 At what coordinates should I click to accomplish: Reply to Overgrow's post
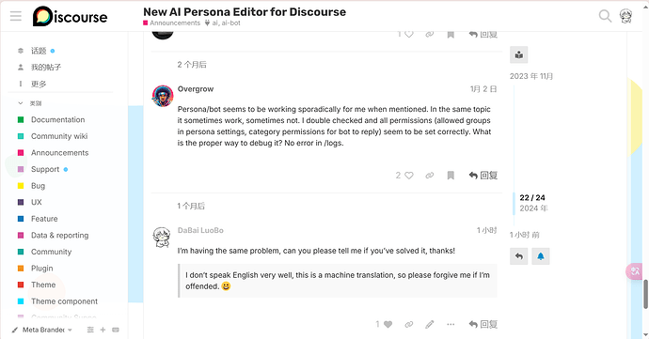pyautogui.click(x=483, y=176)
